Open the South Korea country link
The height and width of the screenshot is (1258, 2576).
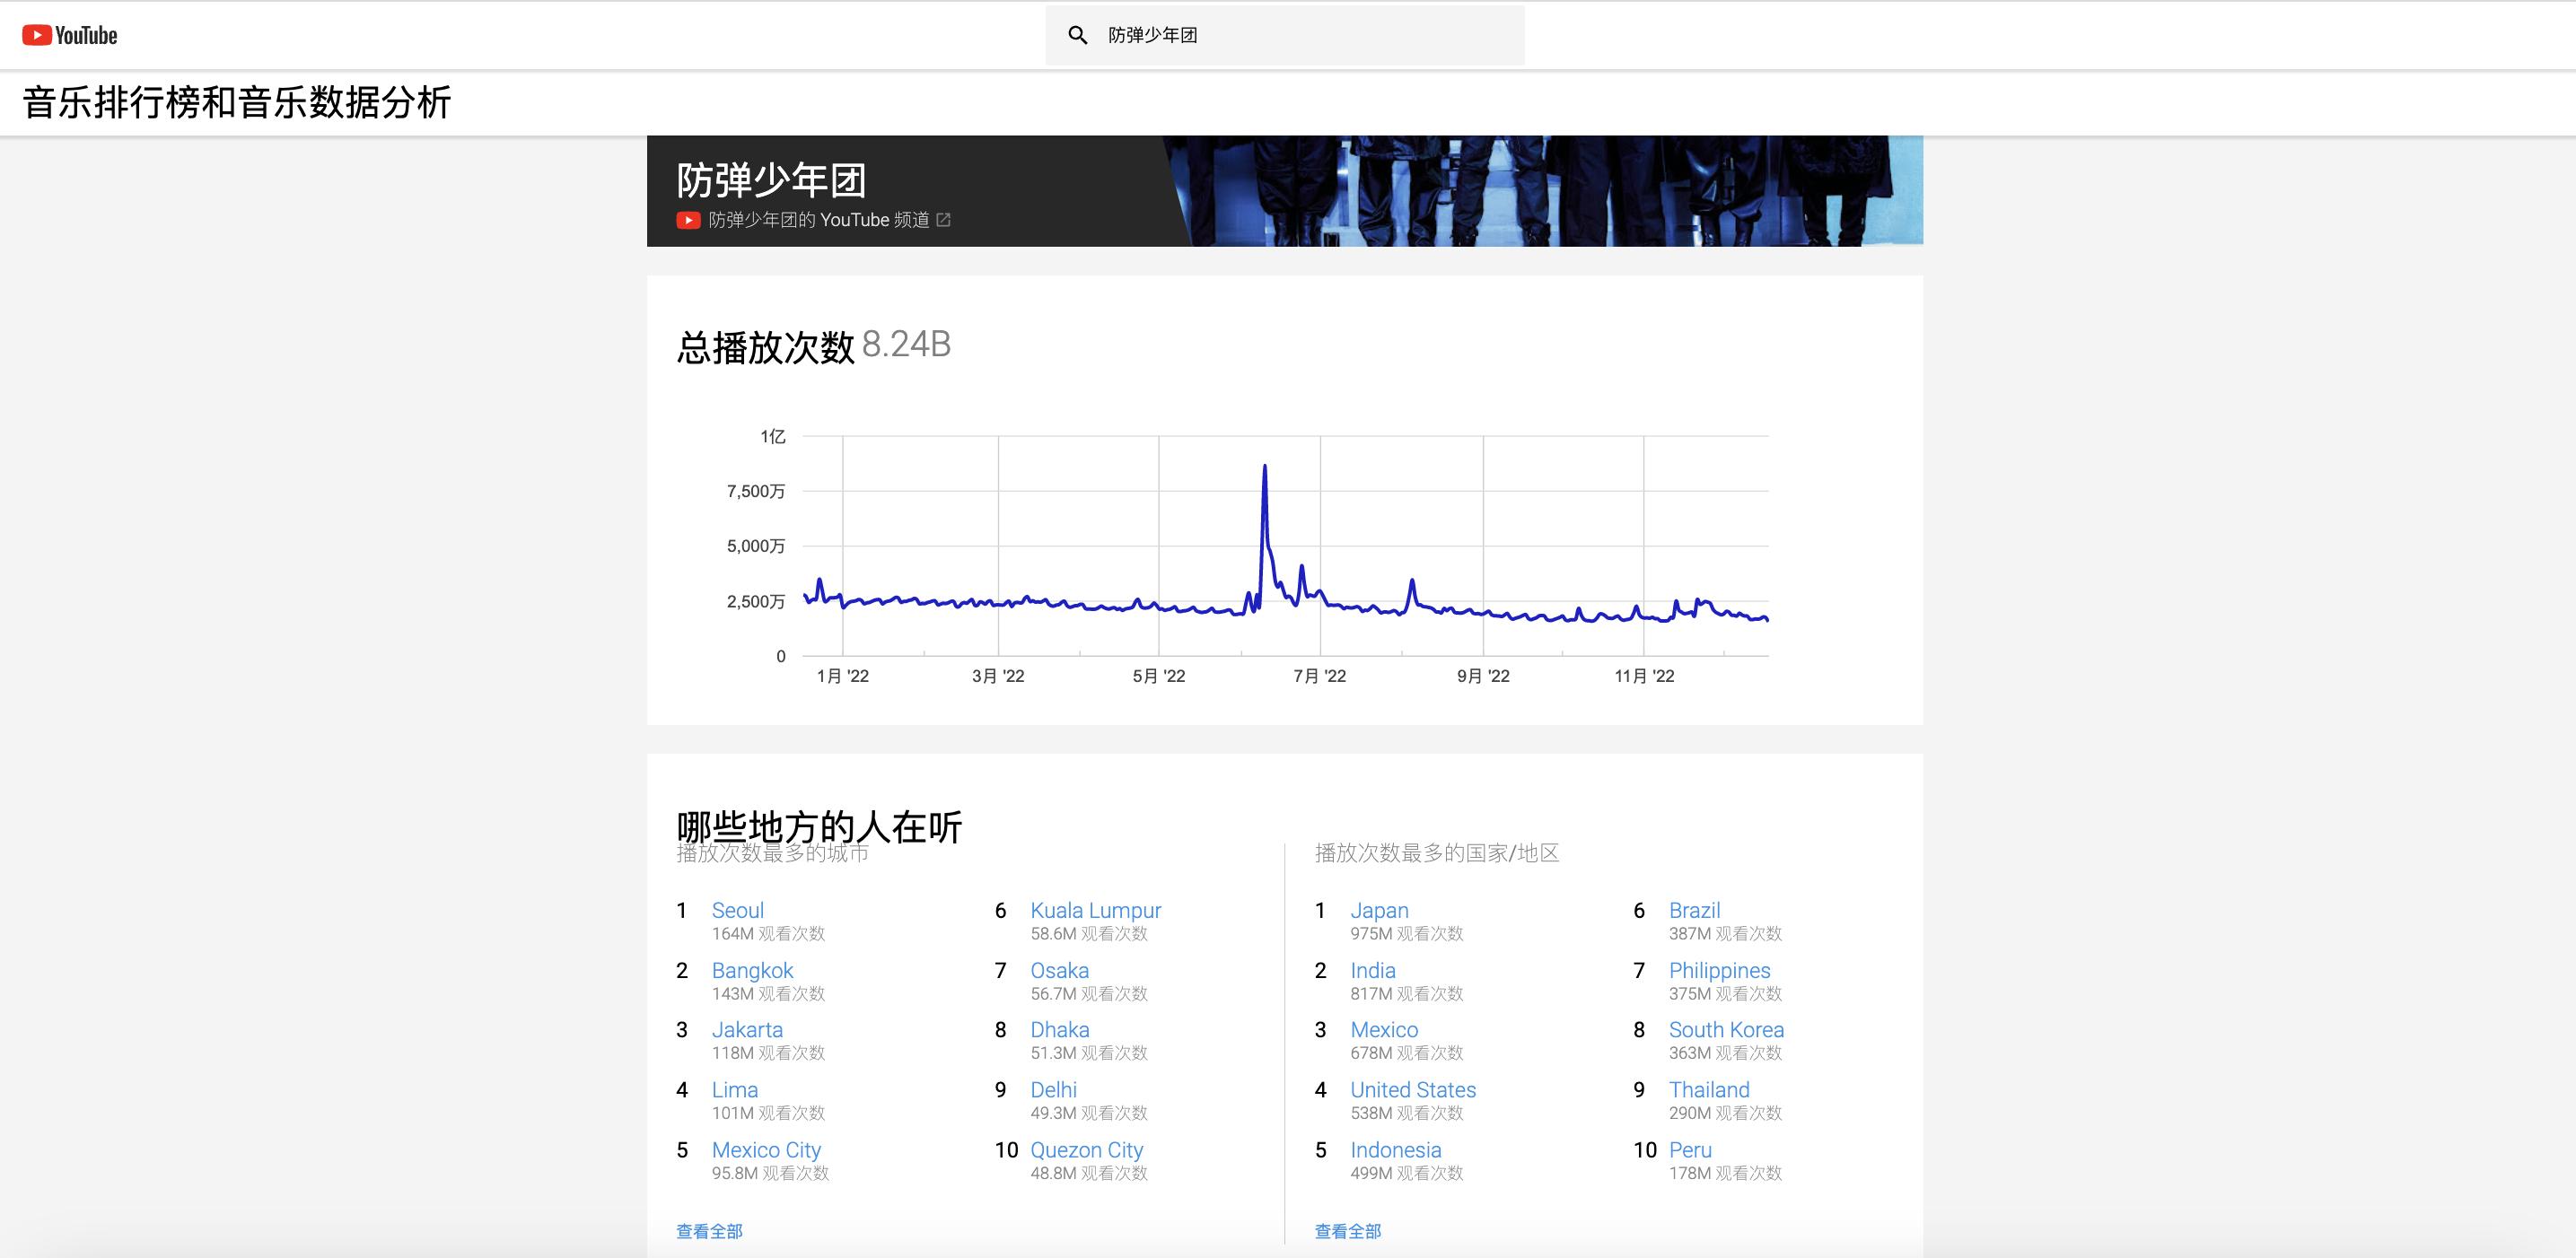[1725, 1030]
